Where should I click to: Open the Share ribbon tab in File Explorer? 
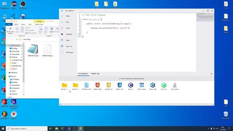(x=23, y=24)
